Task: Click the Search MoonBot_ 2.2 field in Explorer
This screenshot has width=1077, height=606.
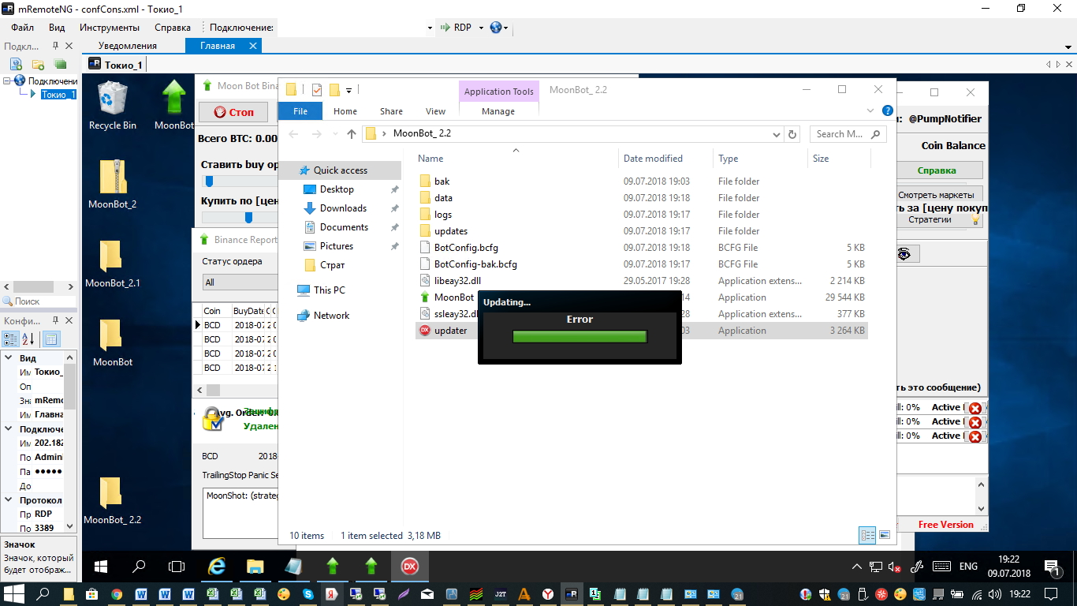Action: tap(848, 134)
